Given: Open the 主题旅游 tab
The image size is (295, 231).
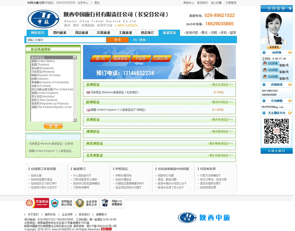Looking at the screenshot, I should click(x=125, y=33).
